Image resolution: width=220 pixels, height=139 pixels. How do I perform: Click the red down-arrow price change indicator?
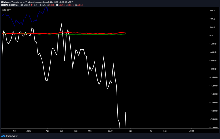point(32,5)
